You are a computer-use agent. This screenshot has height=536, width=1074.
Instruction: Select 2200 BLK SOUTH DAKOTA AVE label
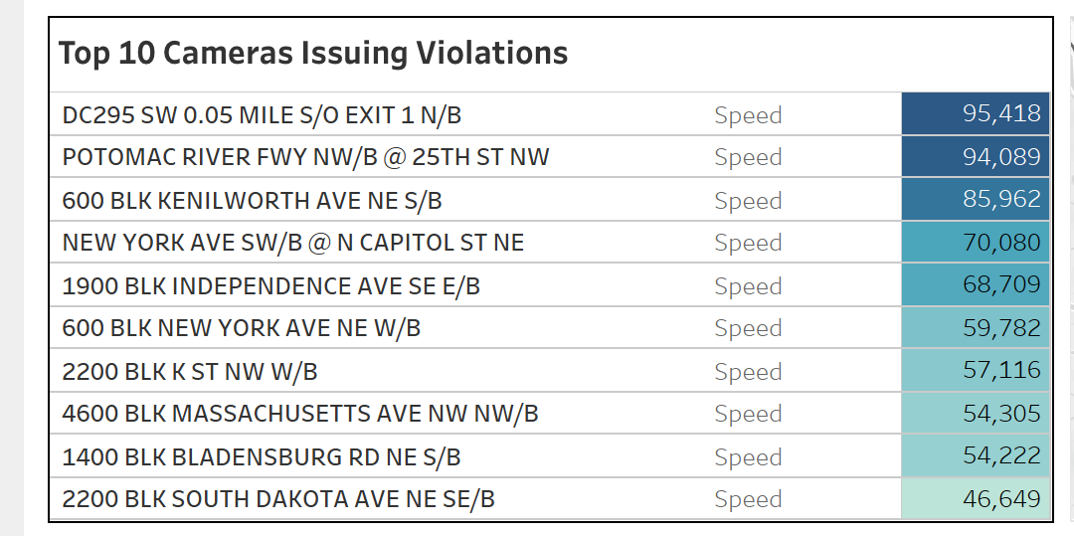pos(278,499)
